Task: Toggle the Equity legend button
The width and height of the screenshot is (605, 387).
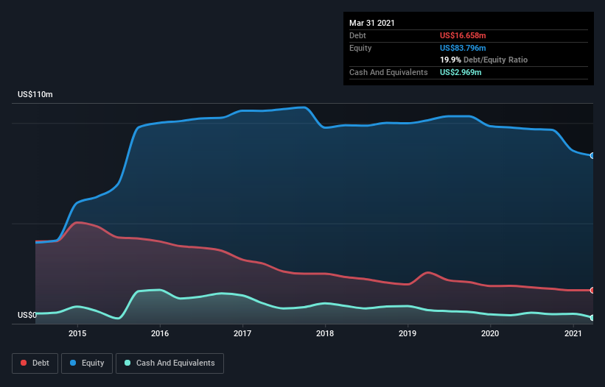Action: [x=87, y=363]
